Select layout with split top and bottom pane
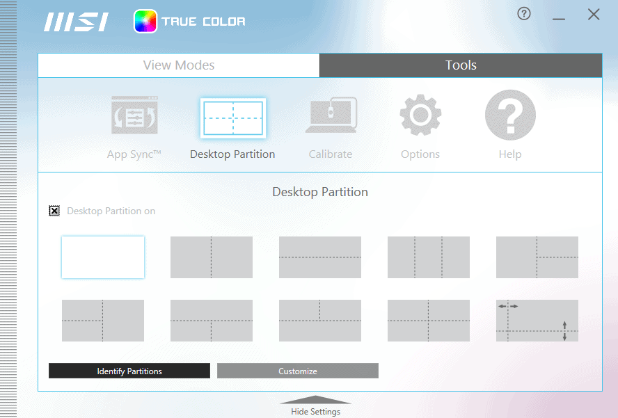The image size is (618, 418). tap(320, 321)
